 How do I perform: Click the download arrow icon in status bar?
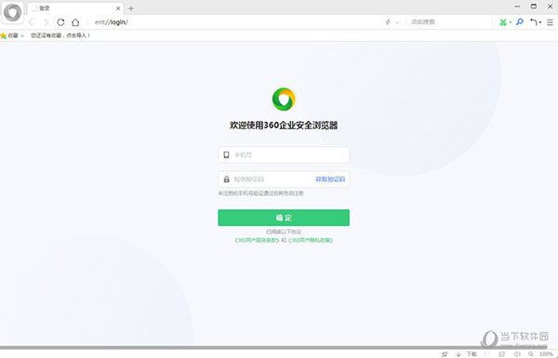[458, 354]
